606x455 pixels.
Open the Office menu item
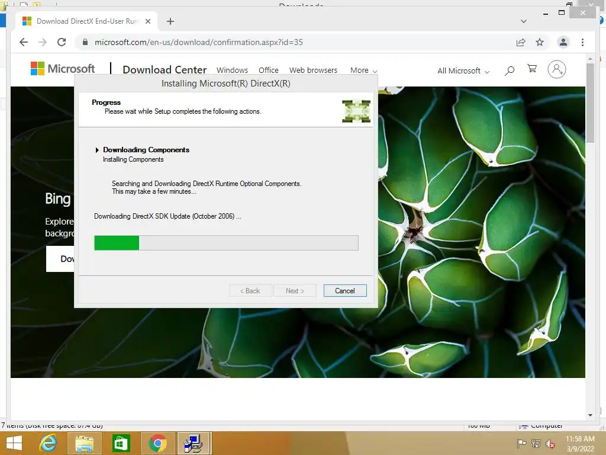pos(269,70)
